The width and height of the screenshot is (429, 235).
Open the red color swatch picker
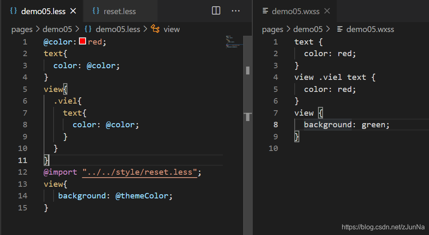[x=82, y=41]
